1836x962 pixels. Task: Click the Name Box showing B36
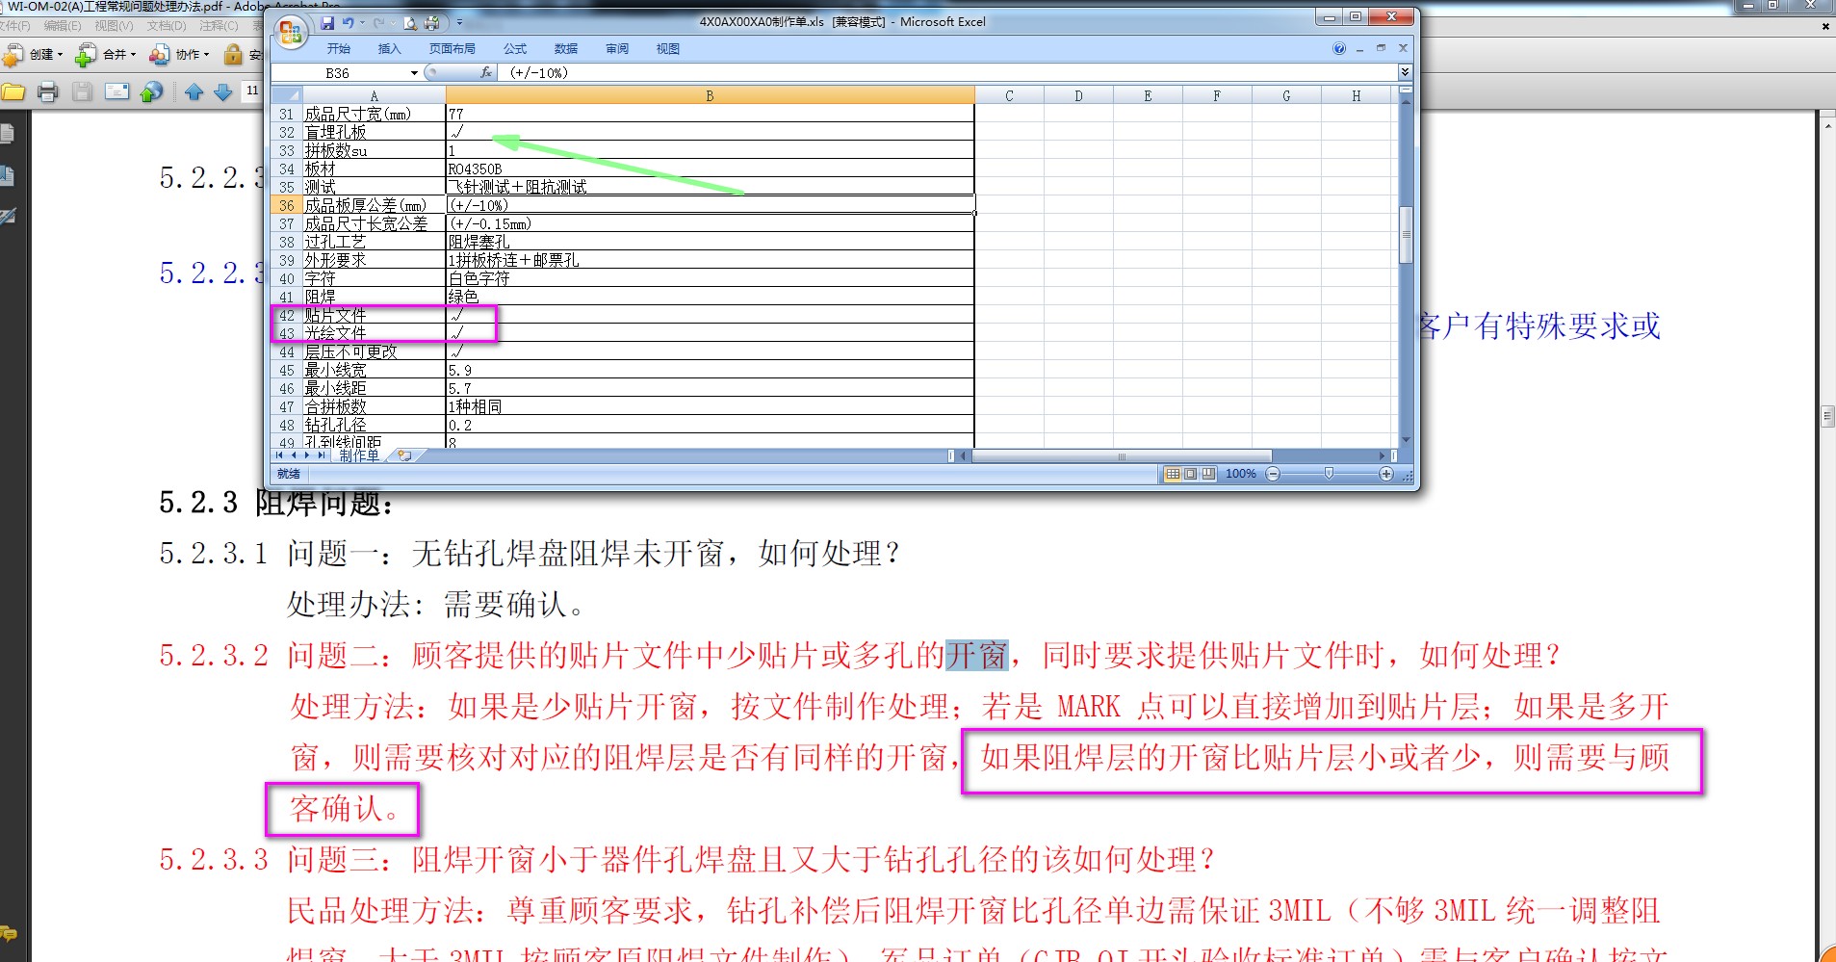coord(340,73)
